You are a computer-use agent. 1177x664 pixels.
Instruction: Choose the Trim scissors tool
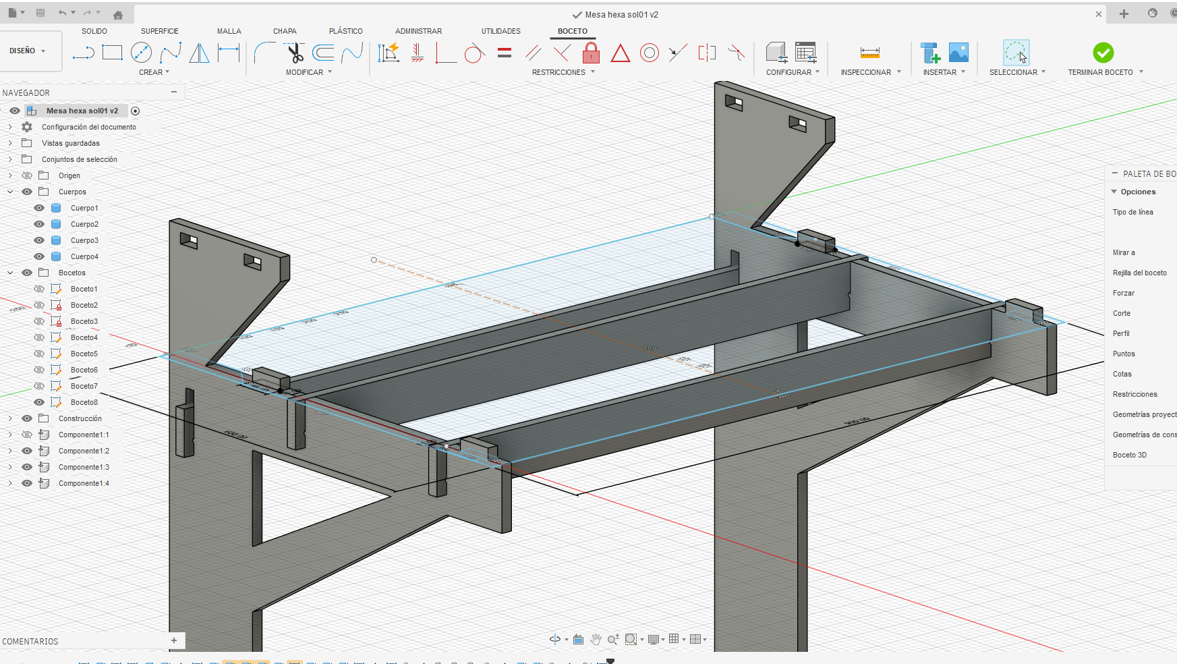point(295,53)
